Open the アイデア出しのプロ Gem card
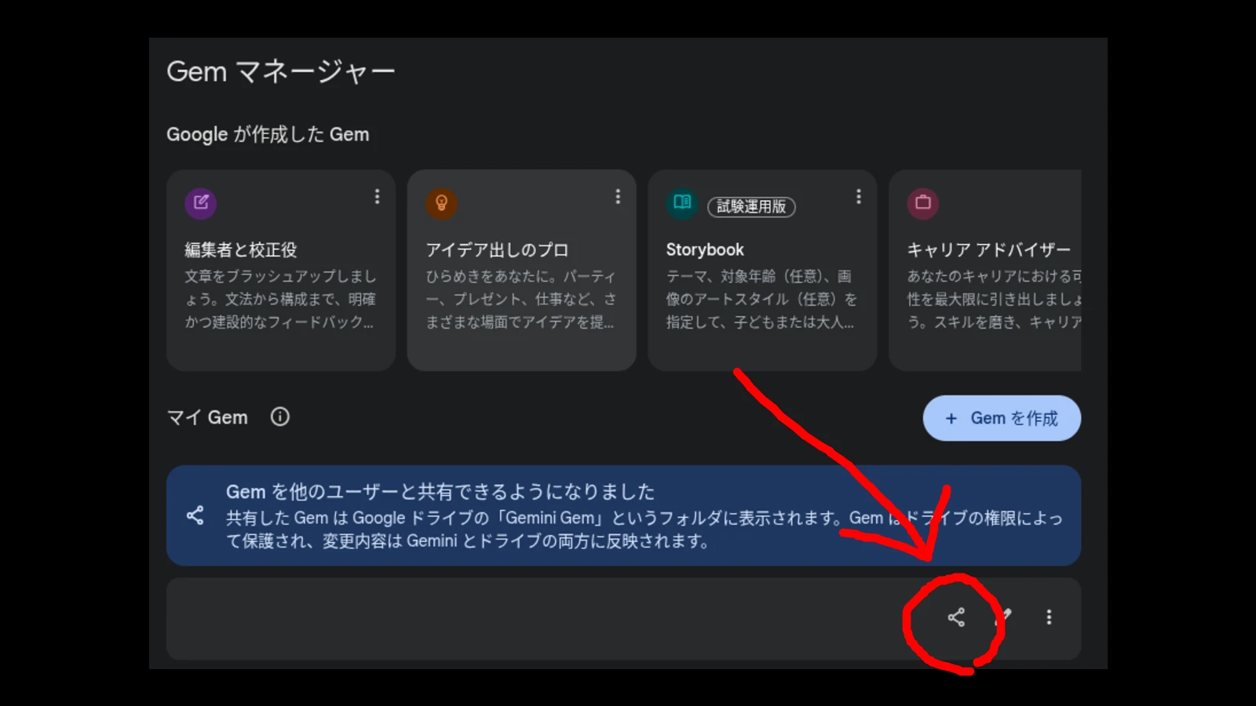 [521, 270]
